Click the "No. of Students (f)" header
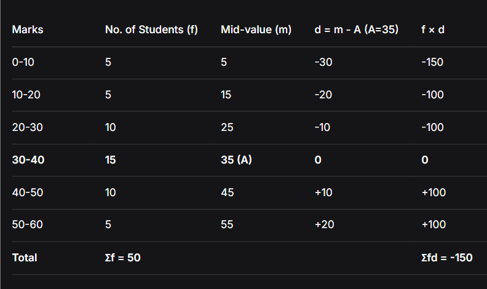 [x=151, y=30]
